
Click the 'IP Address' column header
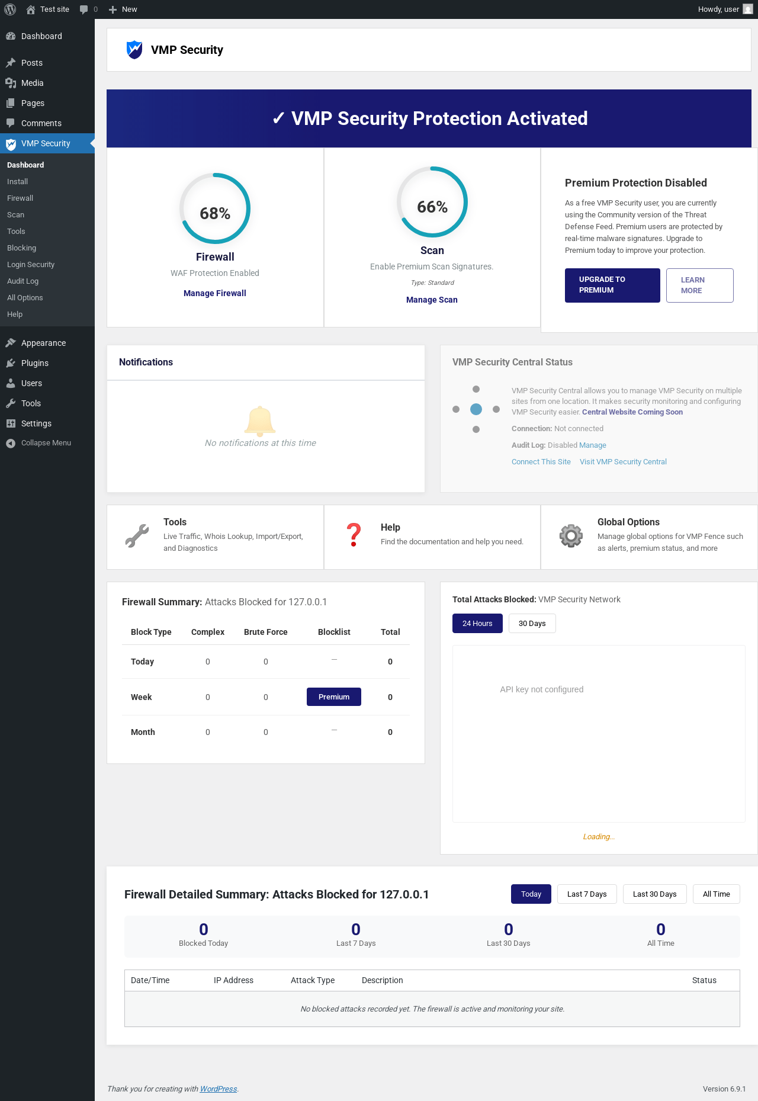point(233,980)
